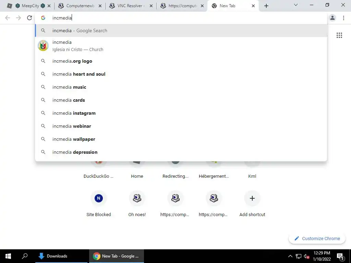Choose suggestion incmedia webinar

181,126
